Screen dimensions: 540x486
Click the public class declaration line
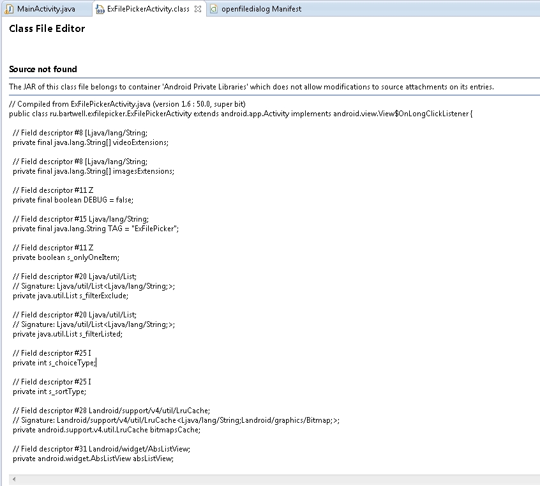click(241, 114)
